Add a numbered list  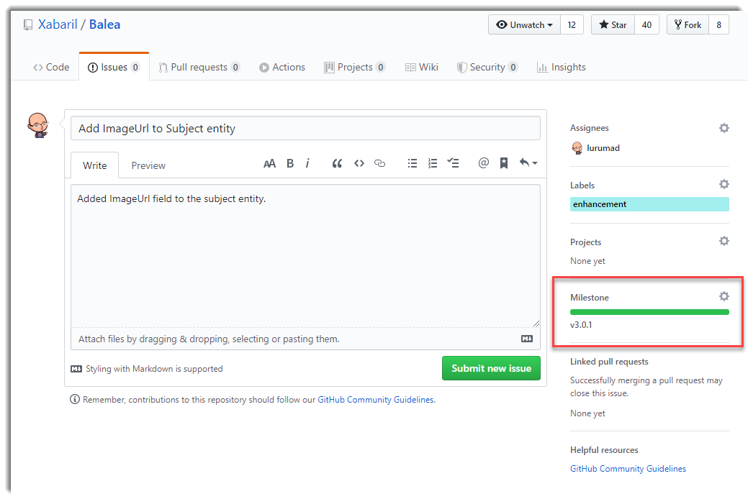(x=433, y=163)
